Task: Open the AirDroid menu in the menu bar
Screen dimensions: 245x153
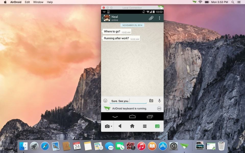Action: pyautogui.click(x=16, y=2)
